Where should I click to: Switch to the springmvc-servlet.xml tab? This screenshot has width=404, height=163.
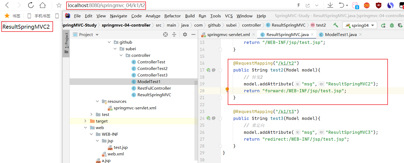[x=228, y=35]
